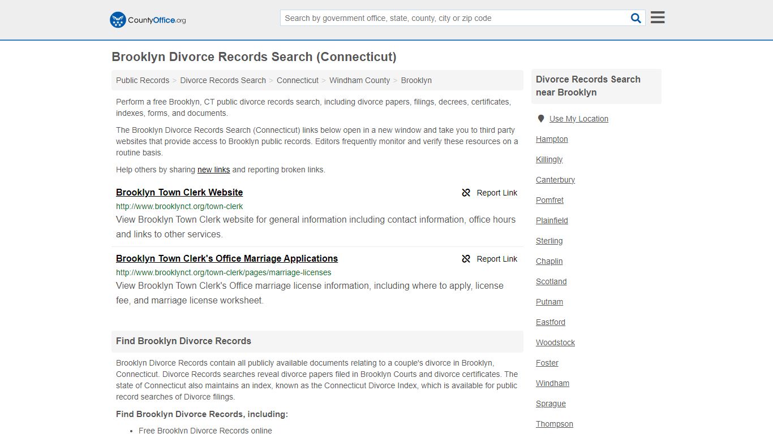The width and height of the screenshot is (773, 434).
Task: Go to Divorce Records Search breadcrumb
Action: point(223,80)
